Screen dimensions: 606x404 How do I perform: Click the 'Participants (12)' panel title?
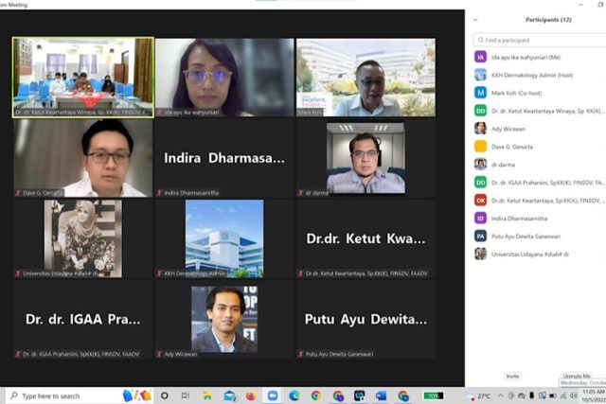coord(548,20)
